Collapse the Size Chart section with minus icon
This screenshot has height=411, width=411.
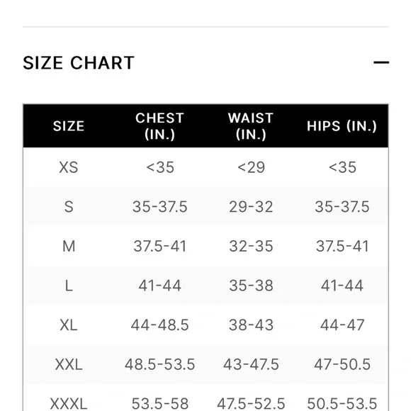click(381, 62)
